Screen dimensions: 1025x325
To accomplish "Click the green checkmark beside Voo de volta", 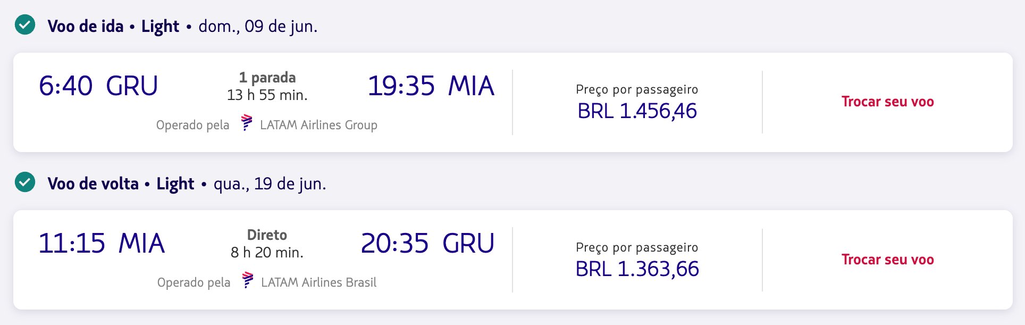I will (x=25, y=182).
